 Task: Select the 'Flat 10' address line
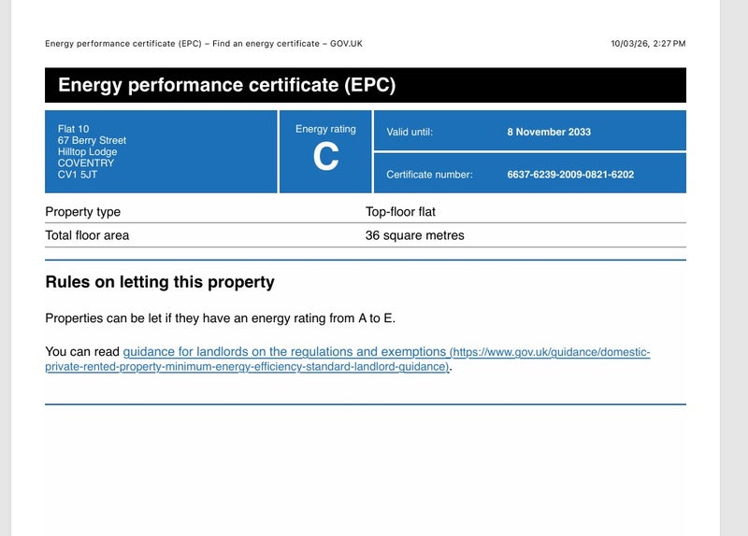74,129
